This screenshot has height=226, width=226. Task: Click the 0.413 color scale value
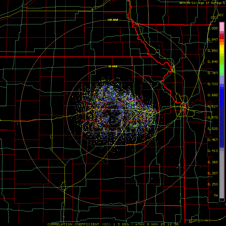213,151
